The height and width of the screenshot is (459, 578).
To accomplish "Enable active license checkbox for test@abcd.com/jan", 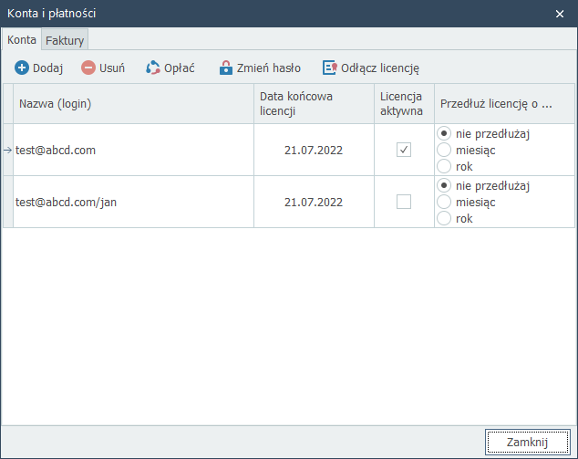I will (x=404, y=202).
